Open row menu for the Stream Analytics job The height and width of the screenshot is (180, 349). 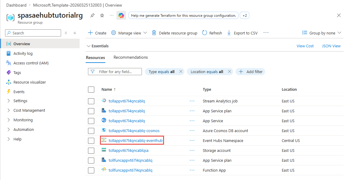click(192, 101)
